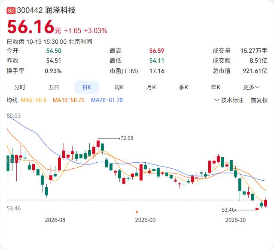Open the 月K monthly chart tab
This screenshot has height=249, width=274.
point(151,87)
